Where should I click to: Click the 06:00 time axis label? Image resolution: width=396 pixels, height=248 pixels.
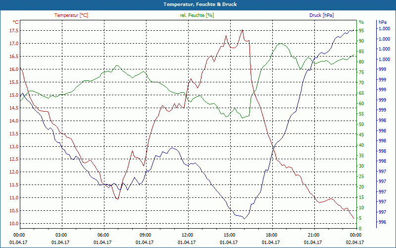pyautogui.click(x=102, y=235)
